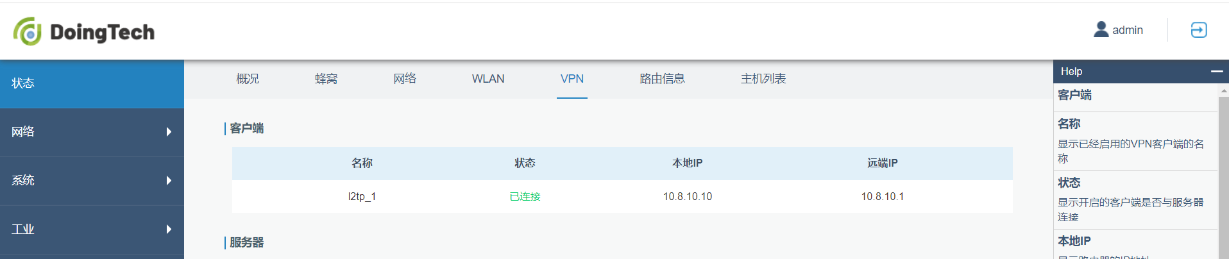
Task: Expand the 工业 sidebar menu arrow
Action: point(169,230)
